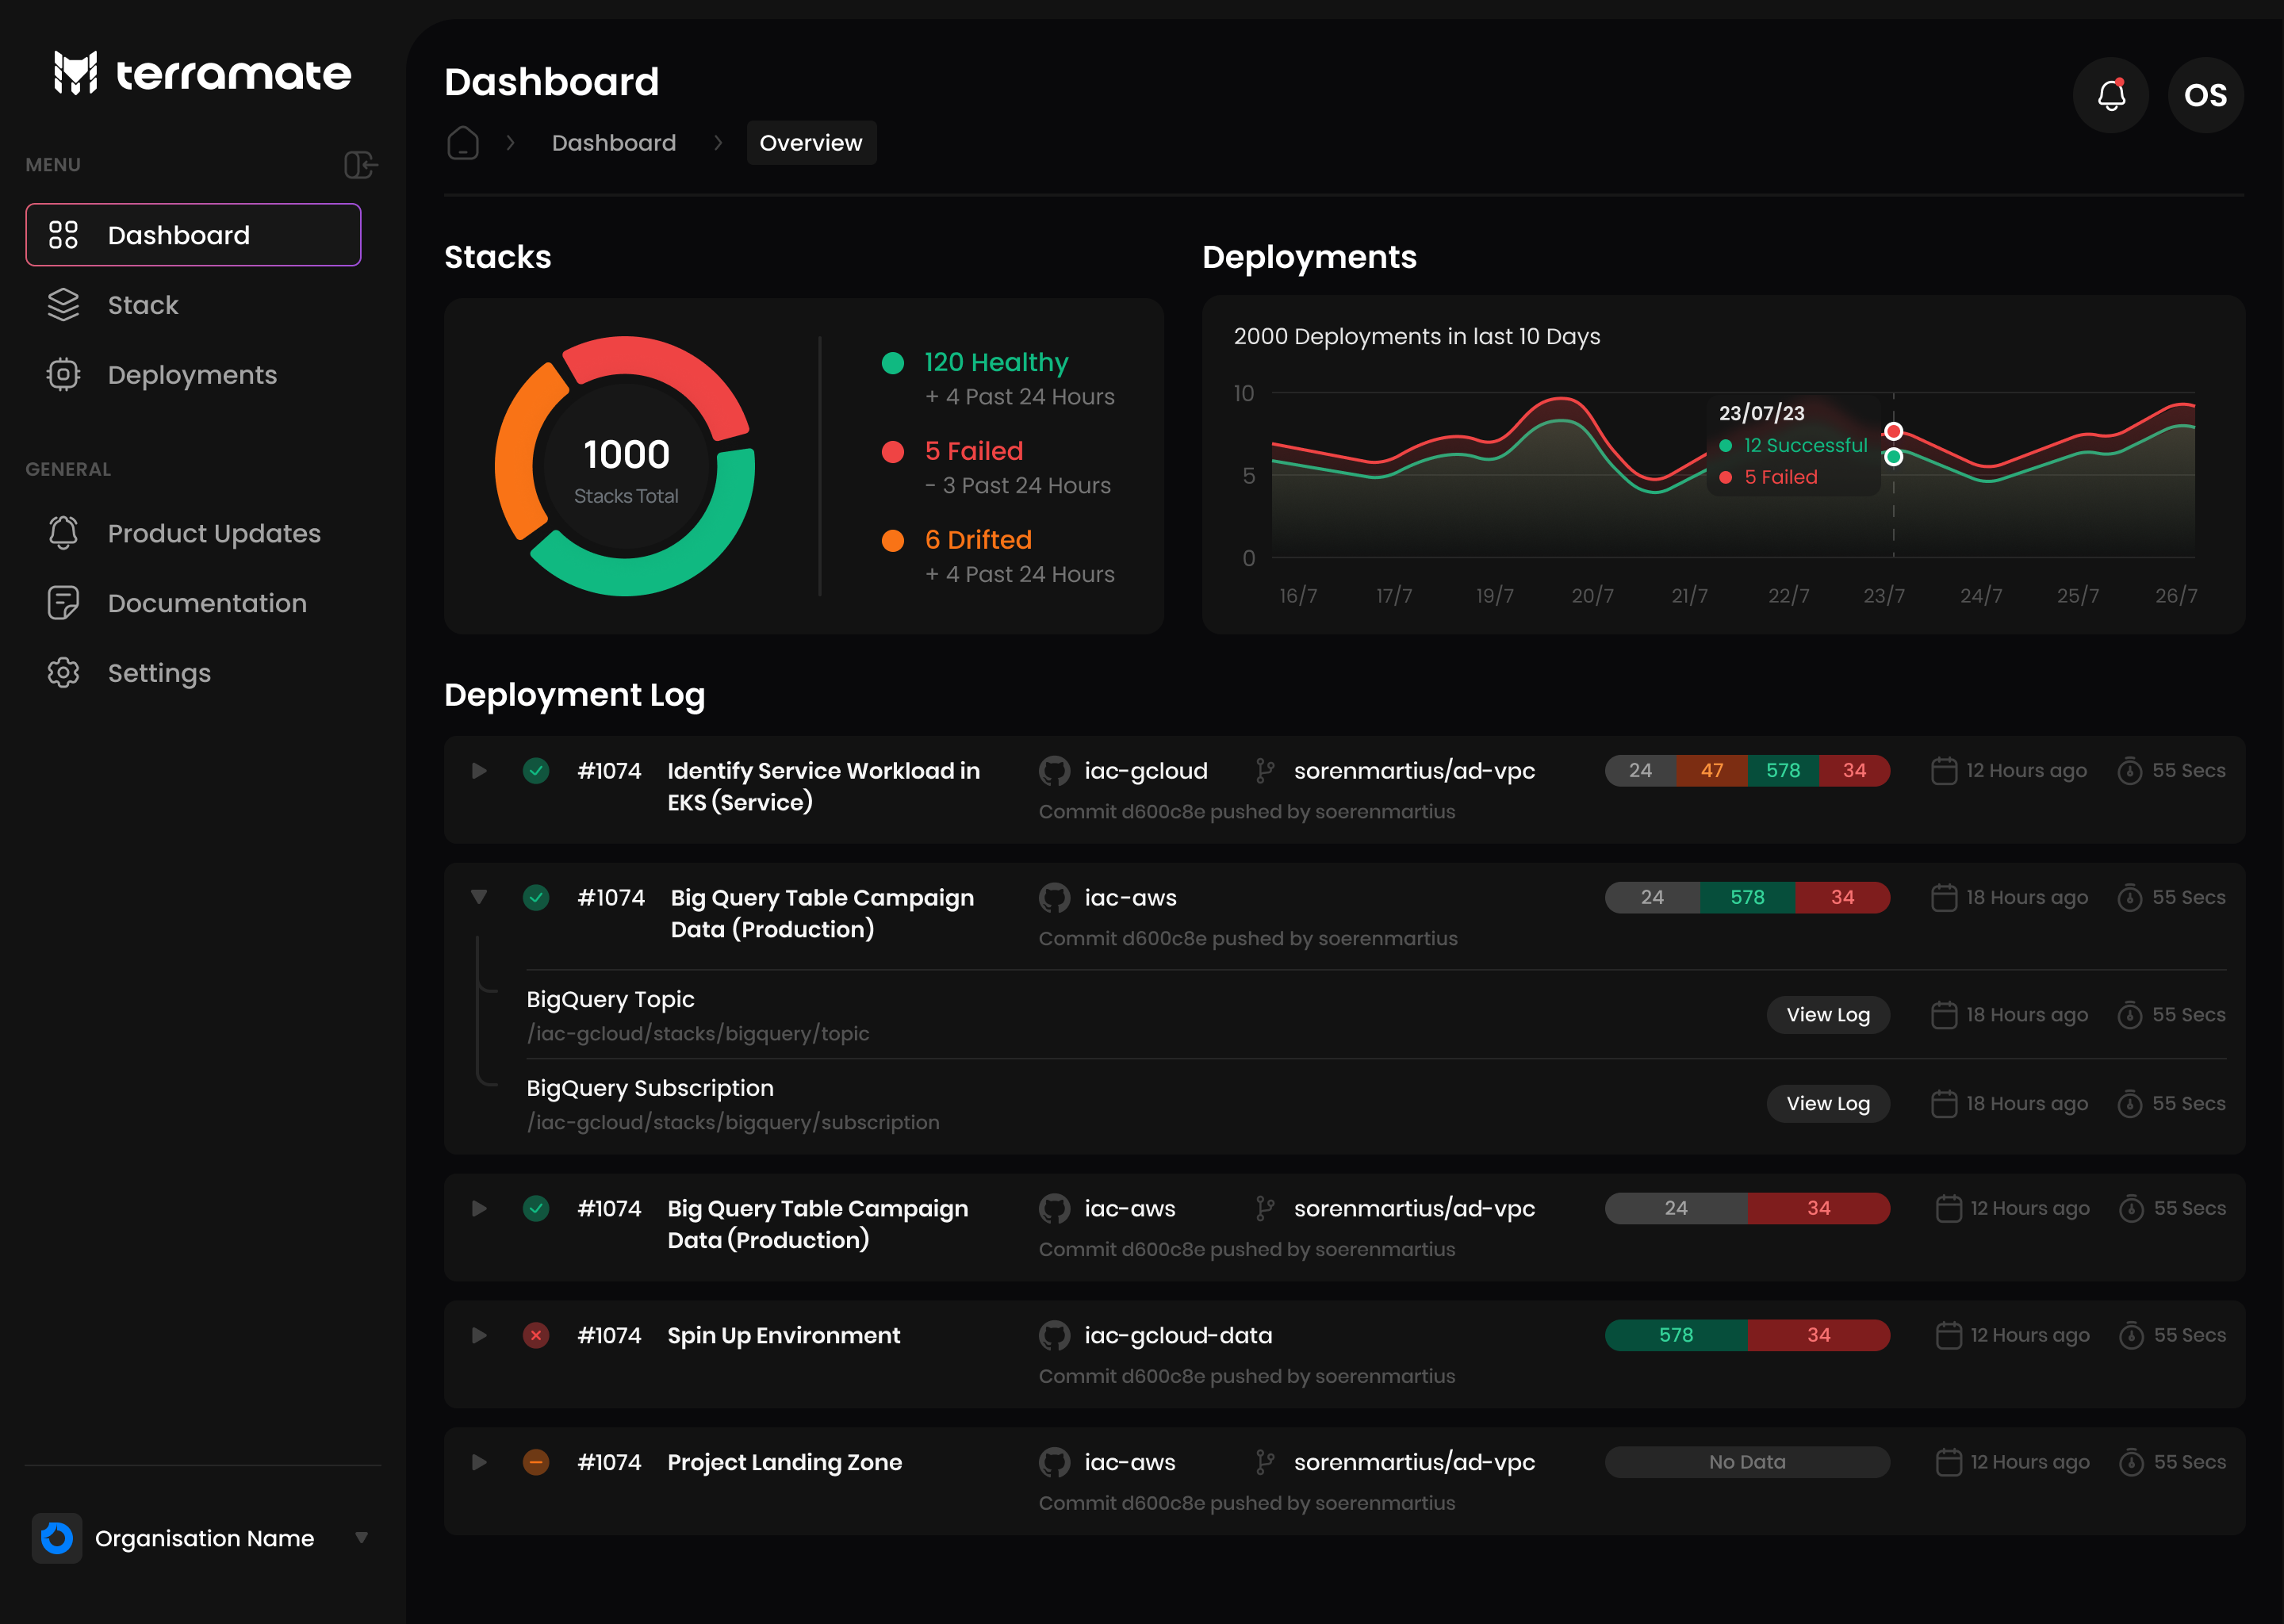Open Product Updates in the sidebar
Viewport: 2284px width, 1624px height.
click(x=214, y=533)
